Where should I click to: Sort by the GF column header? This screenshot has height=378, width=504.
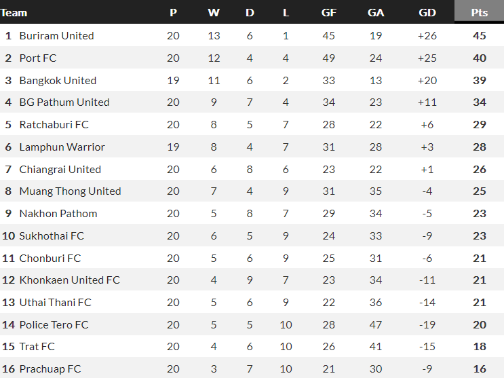click(x=329, y=12)
